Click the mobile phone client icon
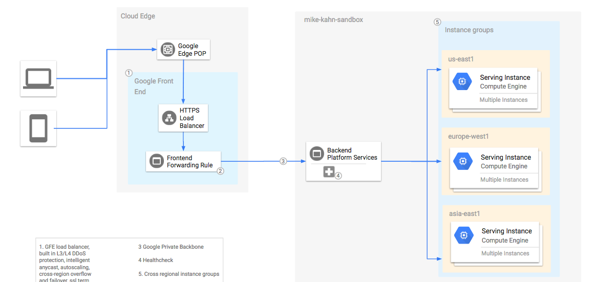This screenshot has width=615, height=282. pyautogui.click(x=38, y=128)
